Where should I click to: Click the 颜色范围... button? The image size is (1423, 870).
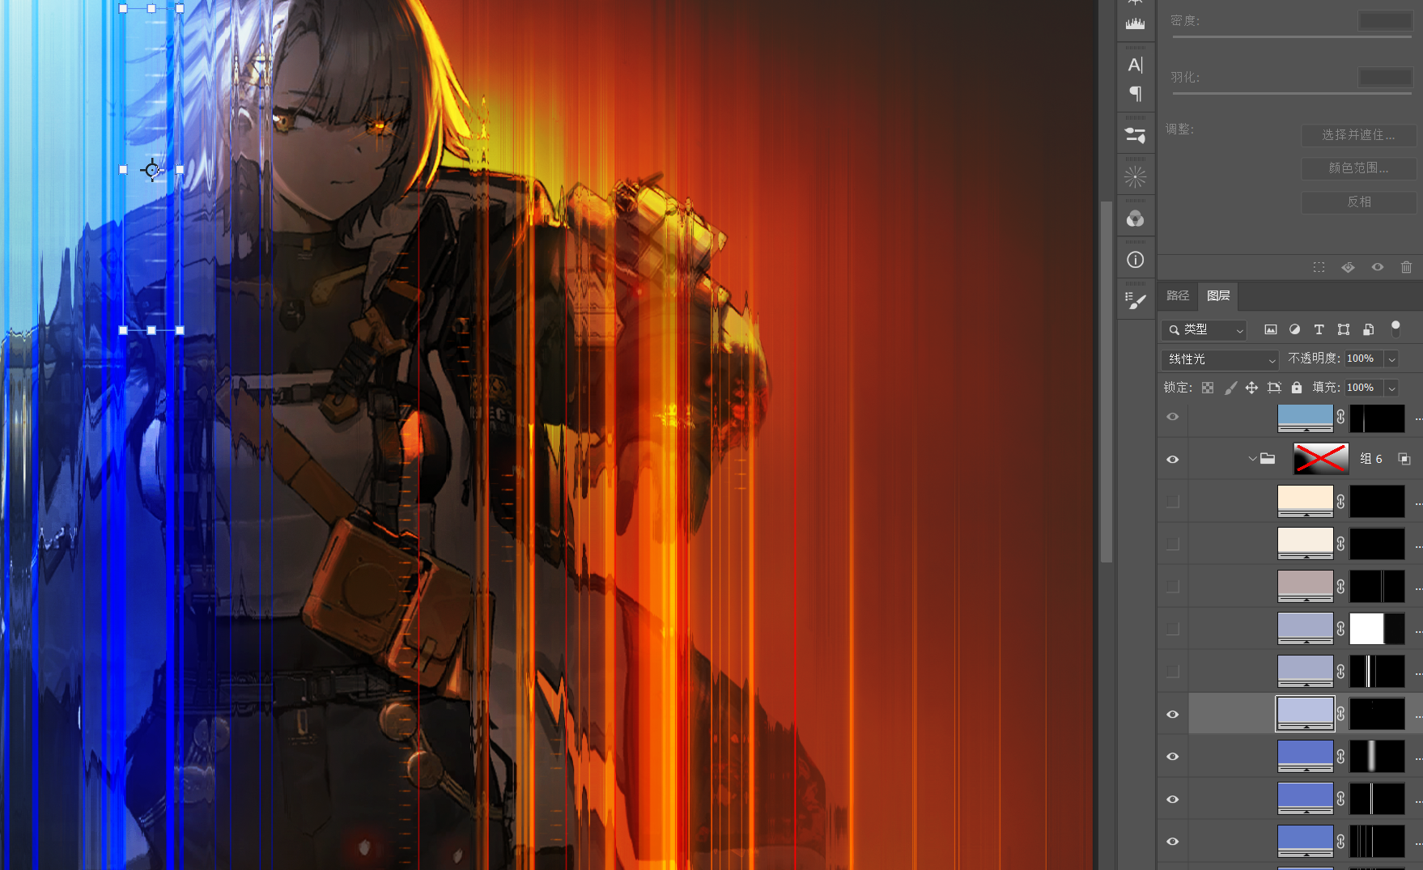tap(1358, 168)
